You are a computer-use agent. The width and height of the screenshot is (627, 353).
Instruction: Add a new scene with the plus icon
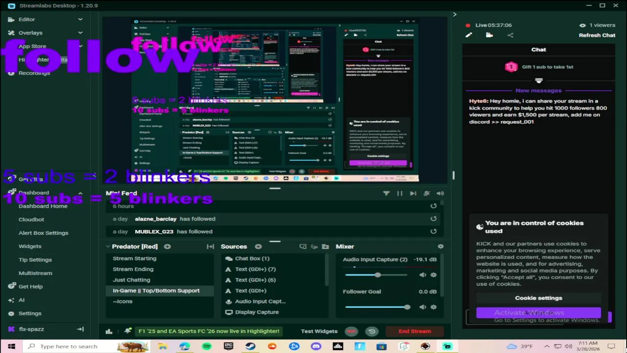click(167, 247)
